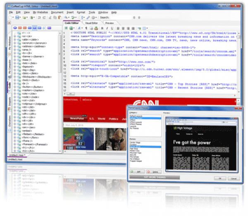Open the My Websites menu
The height and width of the screenshot is (216, 248).
41,12
